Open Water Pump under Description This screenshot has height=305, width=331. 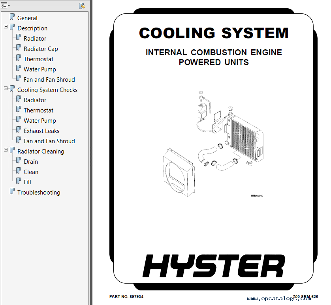[x=39, y=69]
